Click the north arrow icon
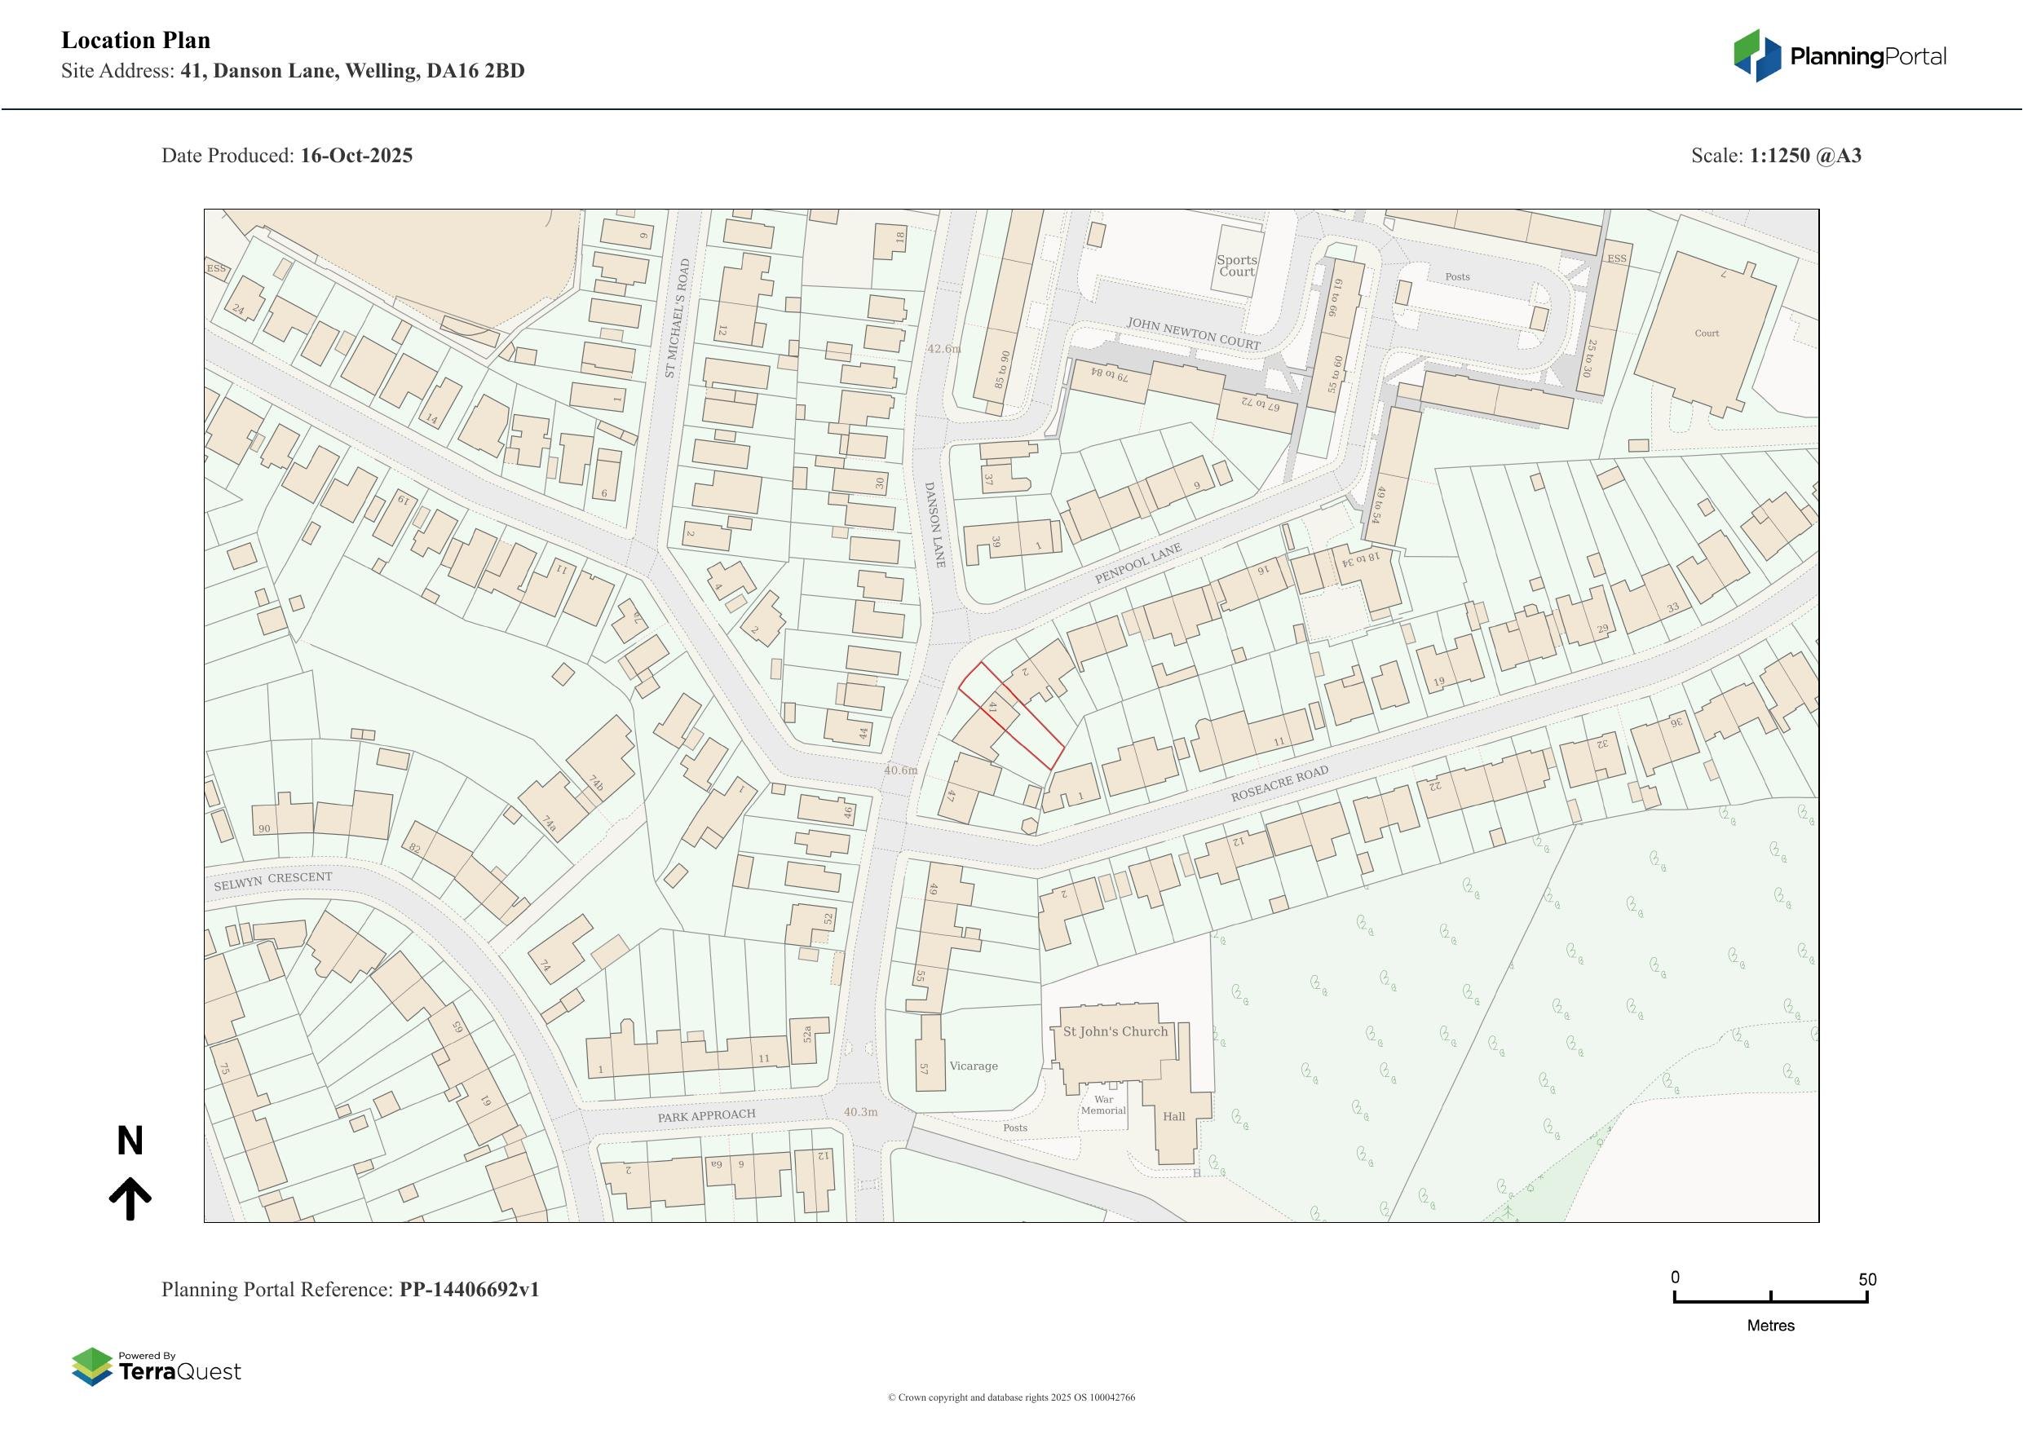The height and width of the screenshot is (1430, 2023). click(130, 1198)
